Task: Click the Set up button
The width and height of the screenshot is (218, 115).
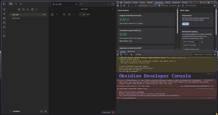Action: tap(185, 24)
